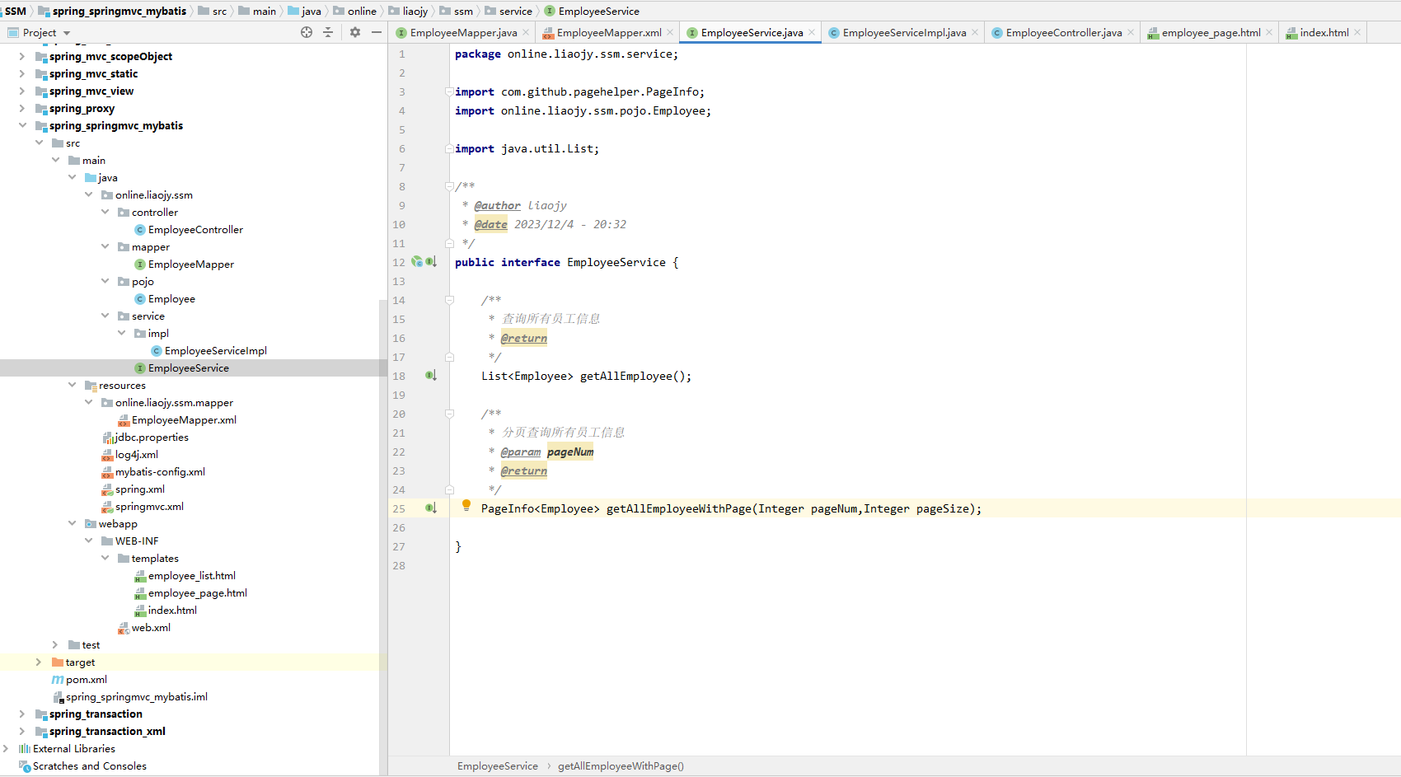Screen dimensions: 1401x777
Task: Select Scratches and Consoles node
Action: [89, 765]
